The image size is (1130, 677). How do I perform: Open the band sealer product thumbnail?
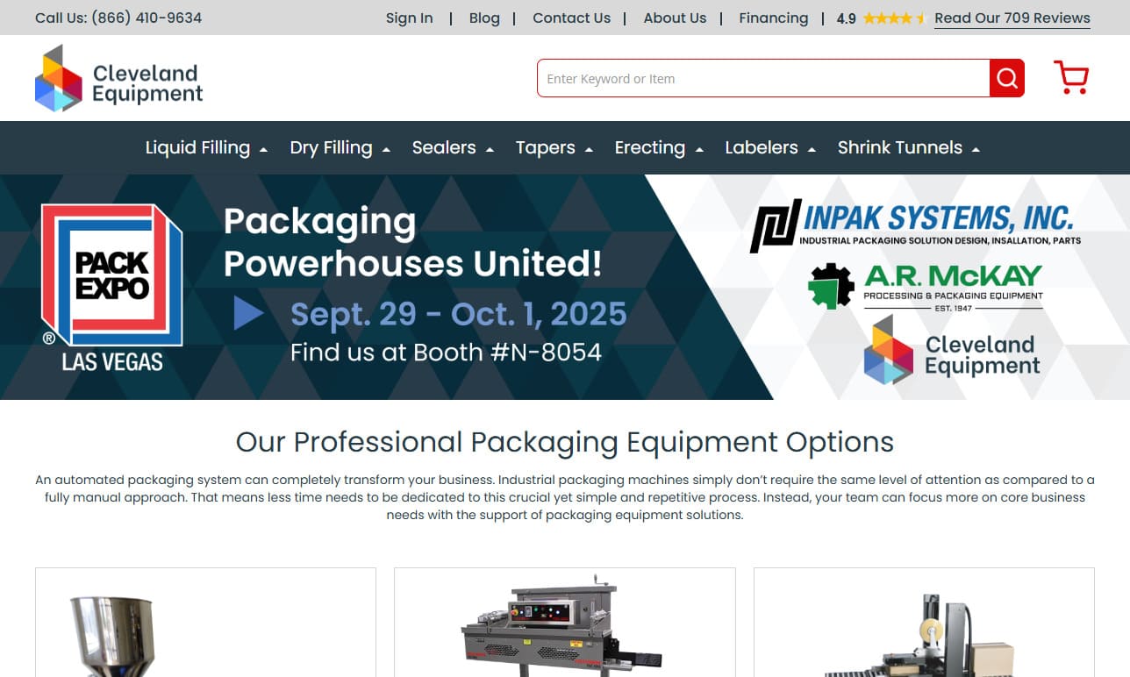point(565,623)
